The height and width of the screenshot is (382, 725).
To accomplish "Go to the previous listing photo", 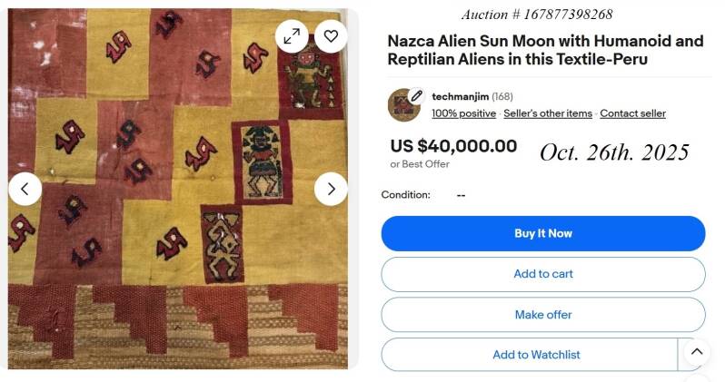I will click(25, 189).
